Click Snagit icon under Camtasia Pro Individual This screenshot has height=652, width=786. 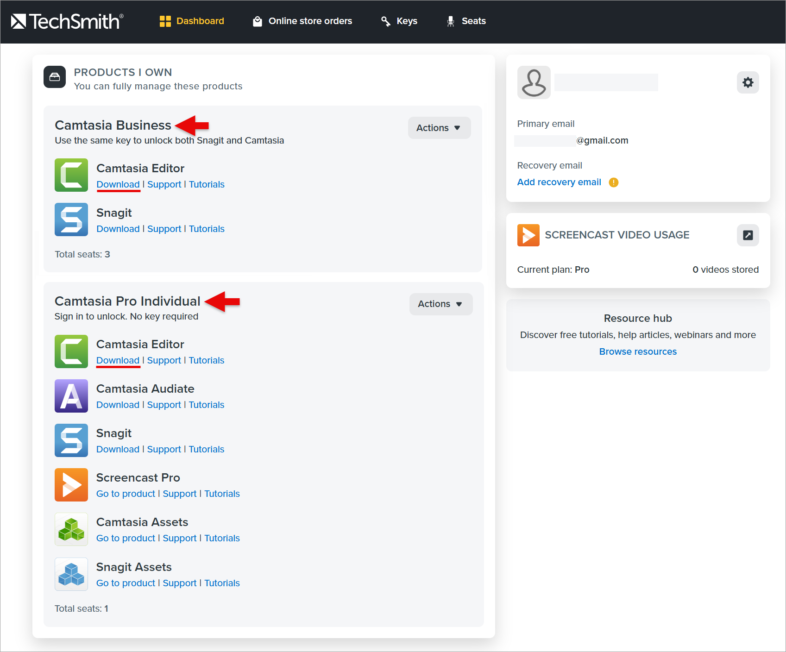[71, 440]
